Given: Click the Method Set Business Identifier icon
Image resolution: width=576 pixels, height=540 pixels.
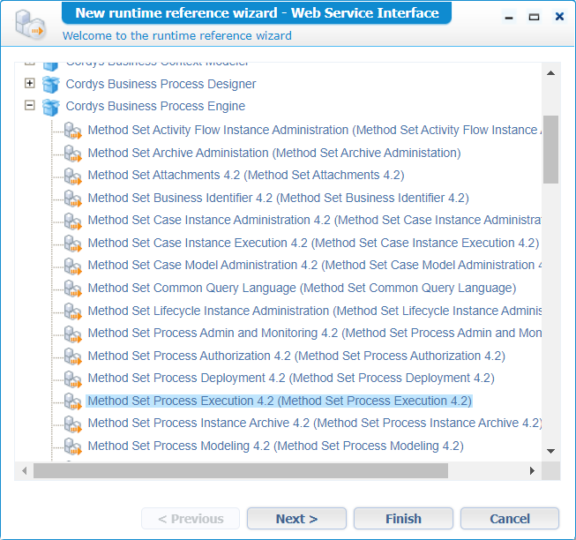Looking at the screenshot, I should [x=72, y=199].
